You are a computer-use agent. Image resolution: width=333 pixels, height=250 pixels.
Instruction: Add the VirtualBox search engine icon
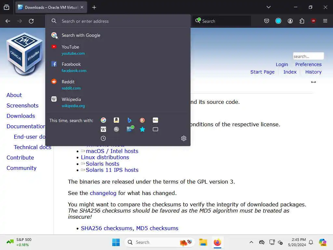pos(130,129)
